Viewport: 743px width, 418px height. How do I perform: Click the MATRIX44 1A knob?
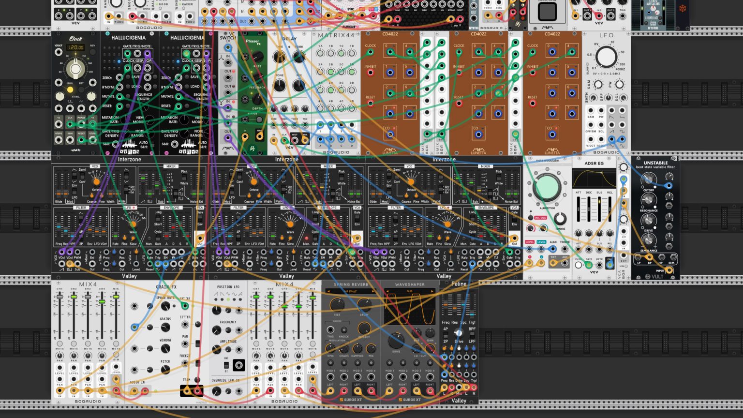pyautogui.click(x=320, y=53)
